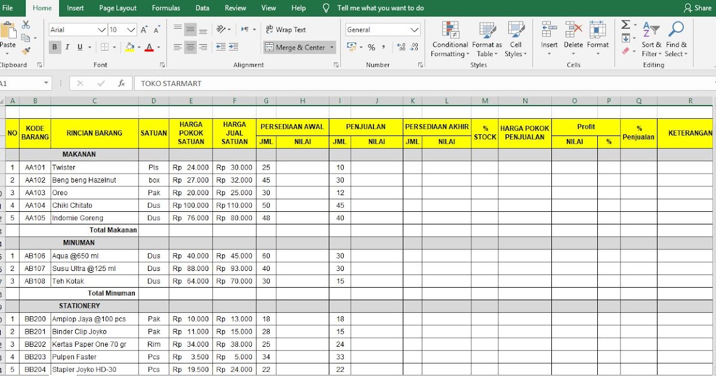Screen dimensions: 716x376
Task: Click the Insert cells button
Action: 550,39
